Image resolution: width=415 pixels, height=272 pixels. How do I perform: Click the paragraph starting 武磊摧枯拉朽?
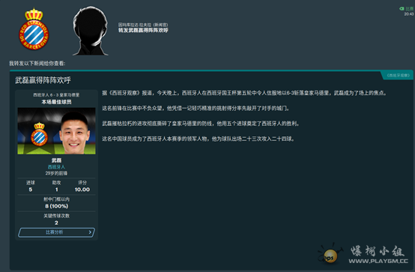click(201, 124)
